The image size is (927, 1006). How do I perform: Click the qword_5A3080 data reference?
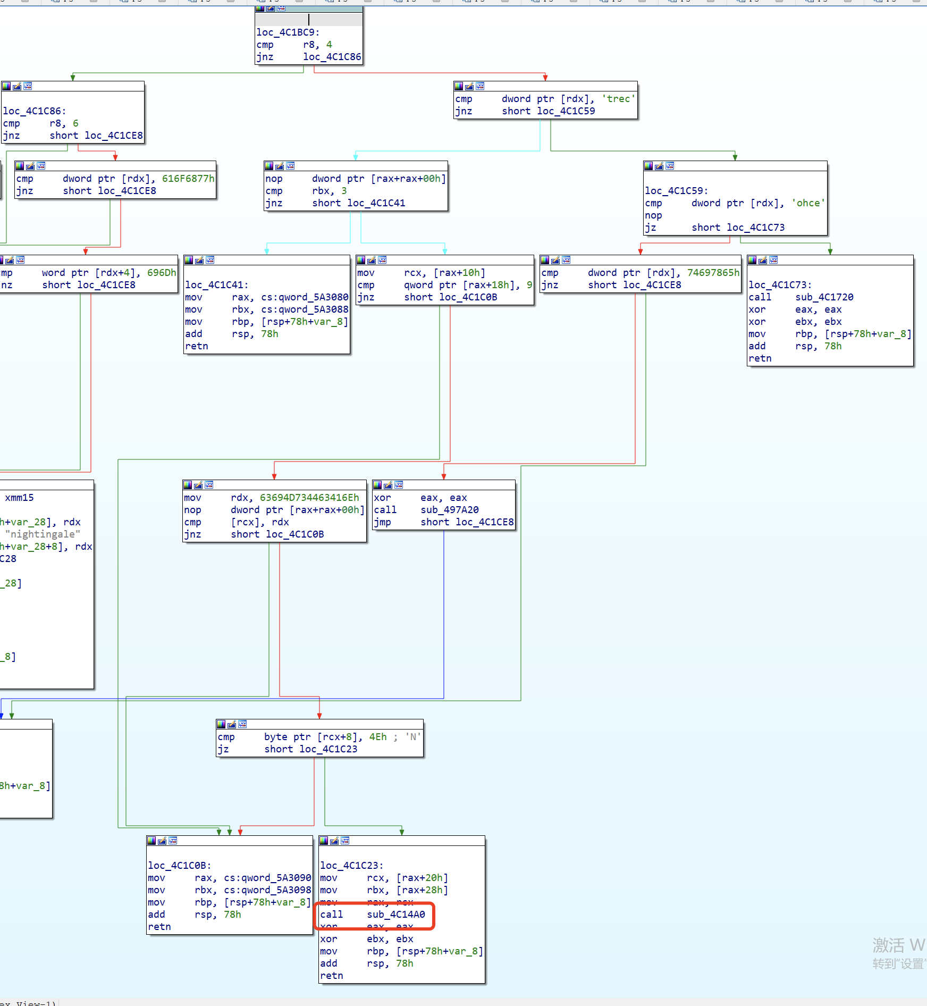pyautogui.click(x=305, y=297)
